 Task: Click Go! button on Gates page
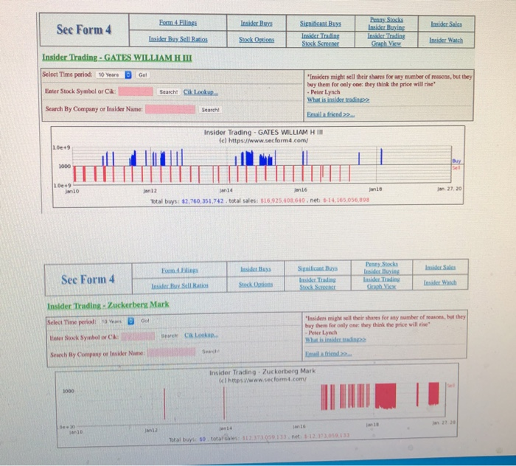(x=142, y=75)
